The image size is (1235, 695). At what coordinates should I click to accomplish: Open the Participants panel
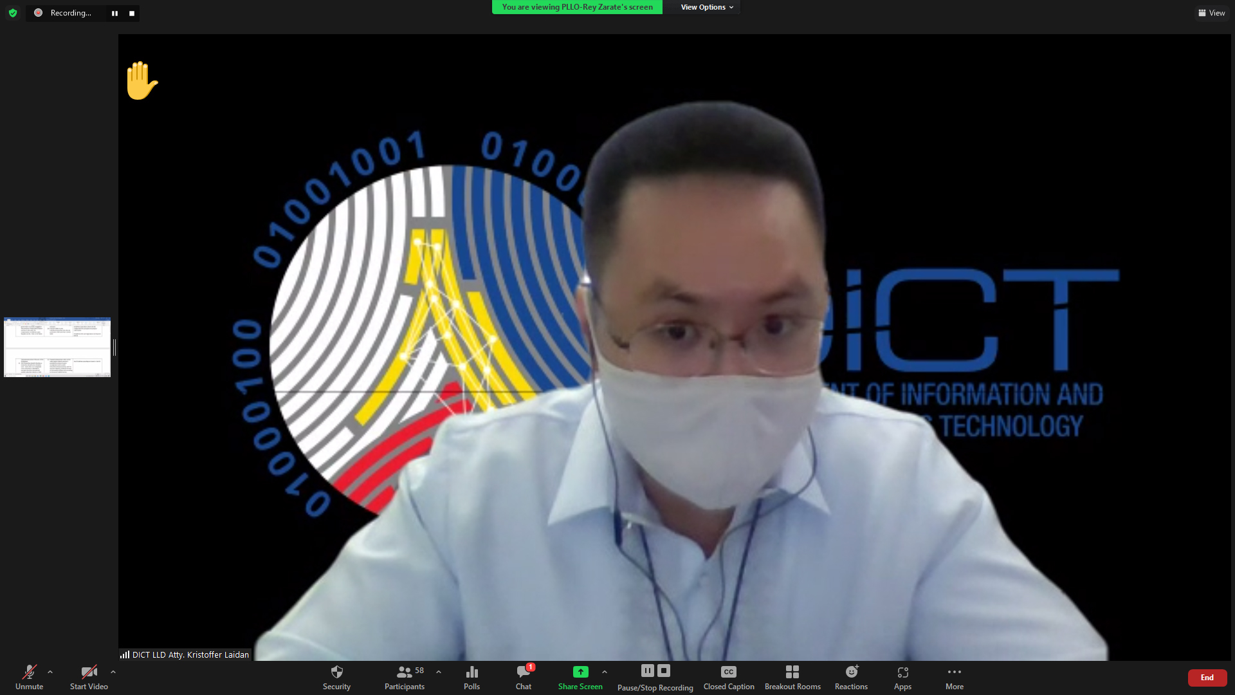tap(405, 678)
